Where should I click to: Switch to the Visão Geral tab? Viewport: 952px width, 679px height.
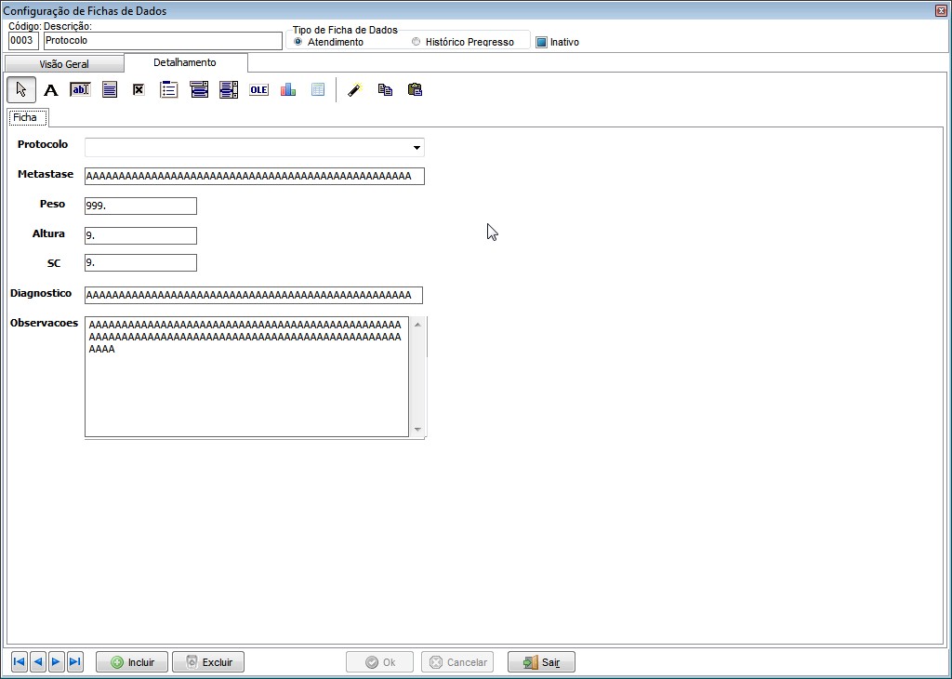pos(64,64)
